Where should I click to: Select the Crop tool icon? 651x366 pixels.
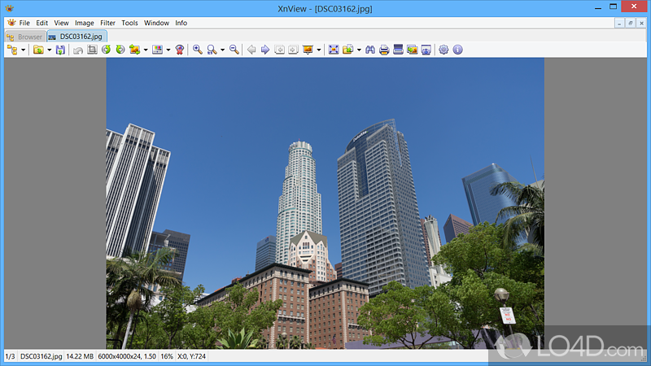[92, 50]
